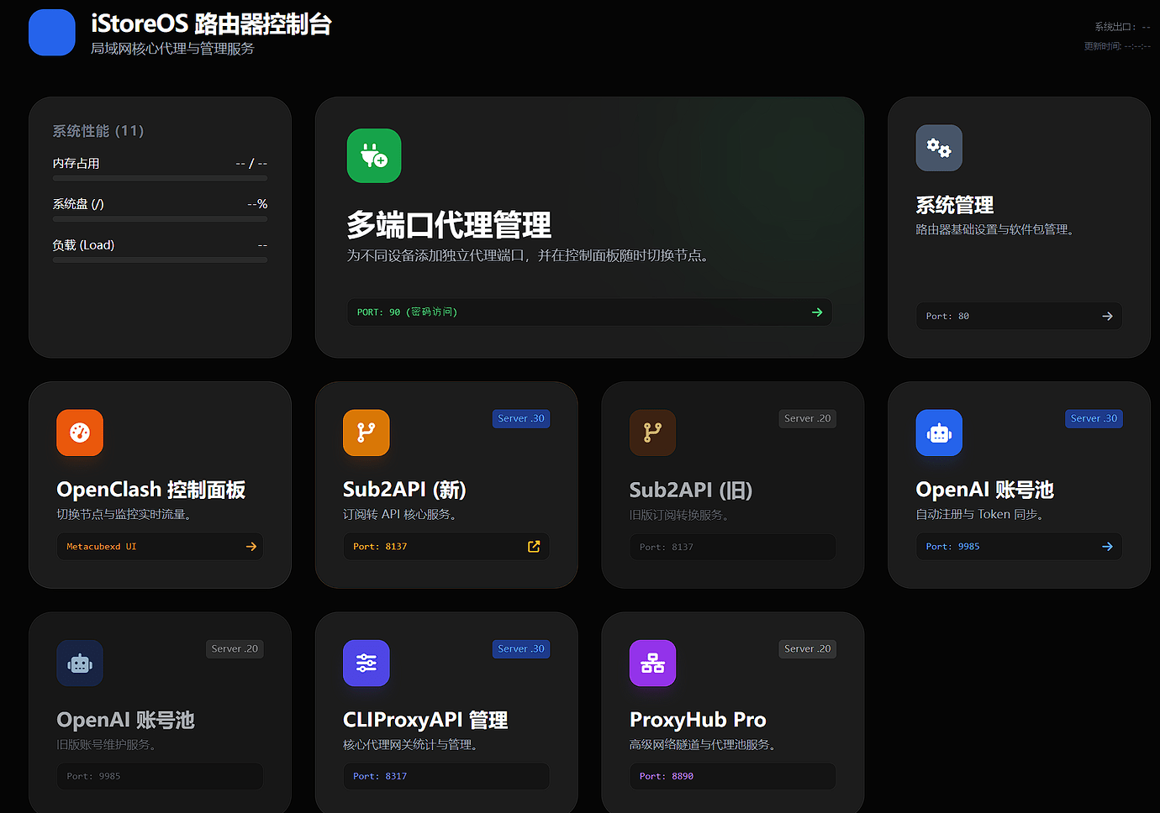Click the sliders icon on CLIProxyAPI 管理
The image size is (1160, 813).
(x=366, y=663)
